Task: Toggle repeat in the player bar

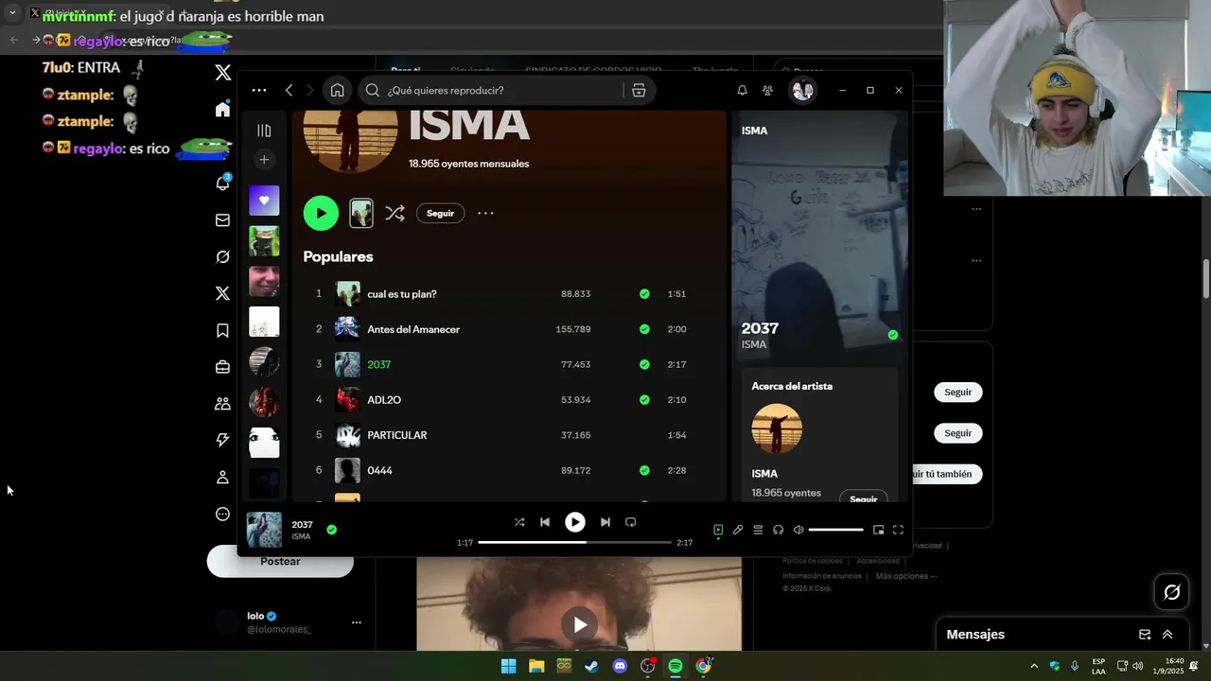Action: (631, 522)
